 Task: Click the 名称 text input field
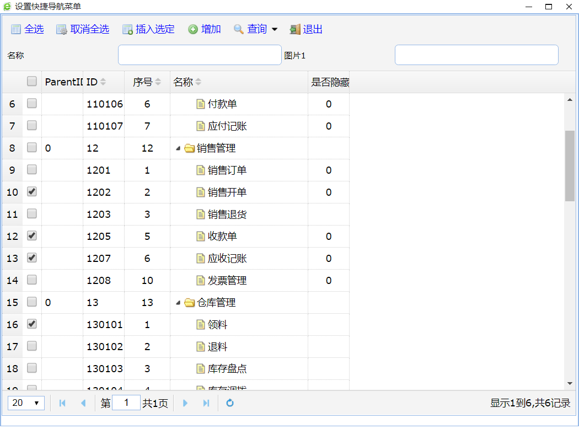coord(200,55)
